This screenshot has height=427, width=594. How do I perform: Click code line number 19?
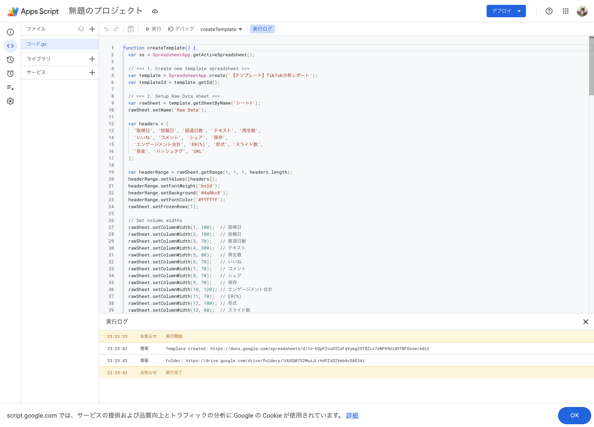tap(111, 172)
